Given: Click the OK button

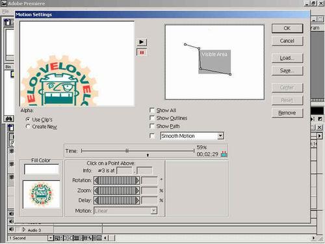Looking at the screenshot, I should click(x=287, y=28).
